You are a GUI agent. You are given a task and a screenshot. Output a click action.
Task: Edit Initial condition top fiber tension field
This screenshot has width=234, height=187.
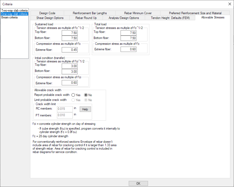coord(70,66)
